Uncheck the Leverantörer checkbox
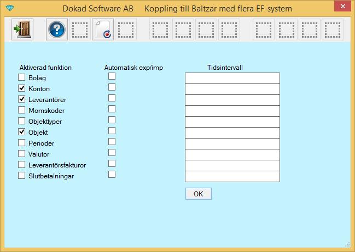Viewport: 355px width, 252px height. [21, 99]
